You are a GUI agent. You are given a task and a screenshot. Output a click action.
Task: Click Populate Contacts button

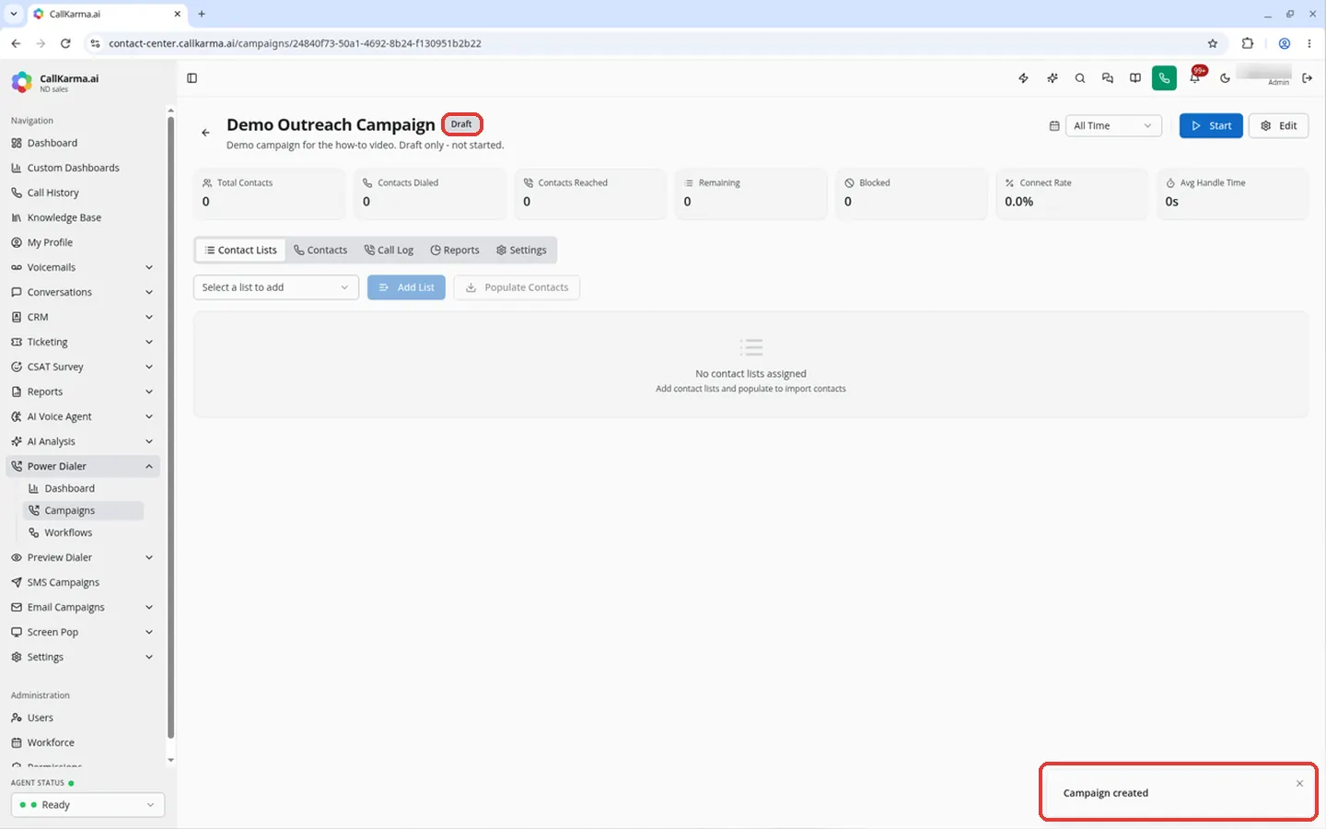coord(517,287)
